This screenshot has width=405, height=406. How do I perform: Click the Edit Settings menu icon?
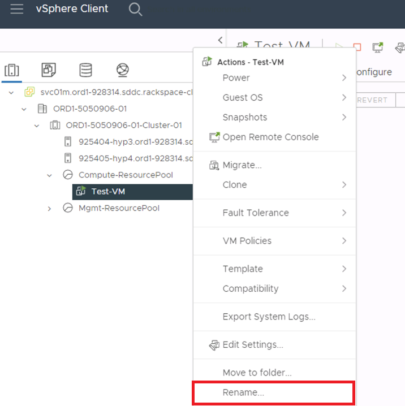(x=214, y=345)
